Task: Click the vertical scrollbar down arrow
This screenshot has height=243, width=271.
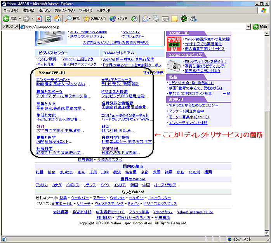Action: (x=267, y=233)
